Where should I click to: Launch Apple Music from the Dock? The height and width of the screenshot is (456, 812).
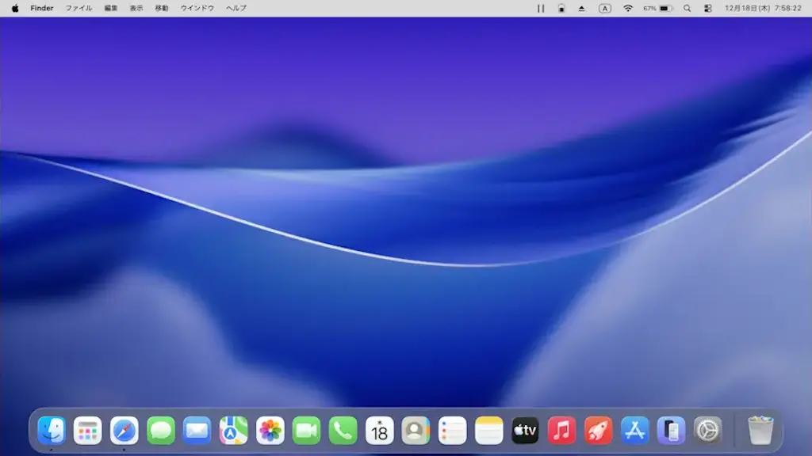(561, 431)
